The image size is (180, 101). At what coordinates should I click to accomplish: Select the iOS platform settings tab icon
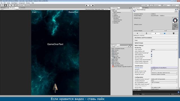(146, 33)
